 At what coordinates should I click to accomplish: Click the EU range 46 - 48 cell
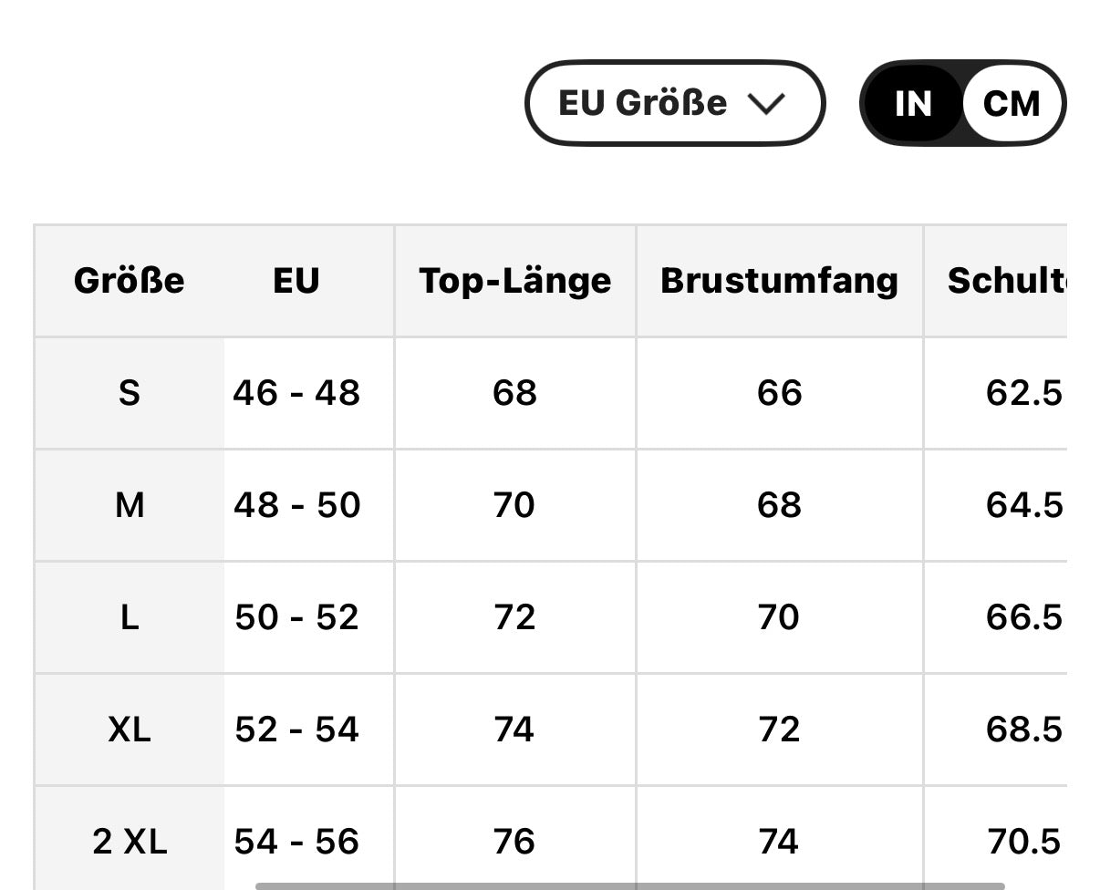[296, 393]
